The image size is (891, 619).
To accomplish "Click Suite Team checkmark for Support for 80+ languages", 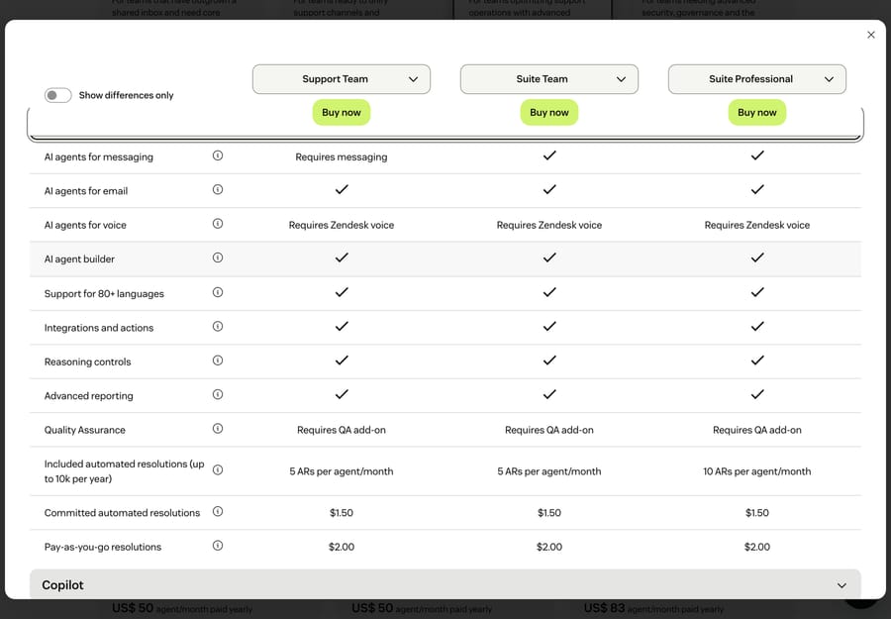I will coord(548,292).
